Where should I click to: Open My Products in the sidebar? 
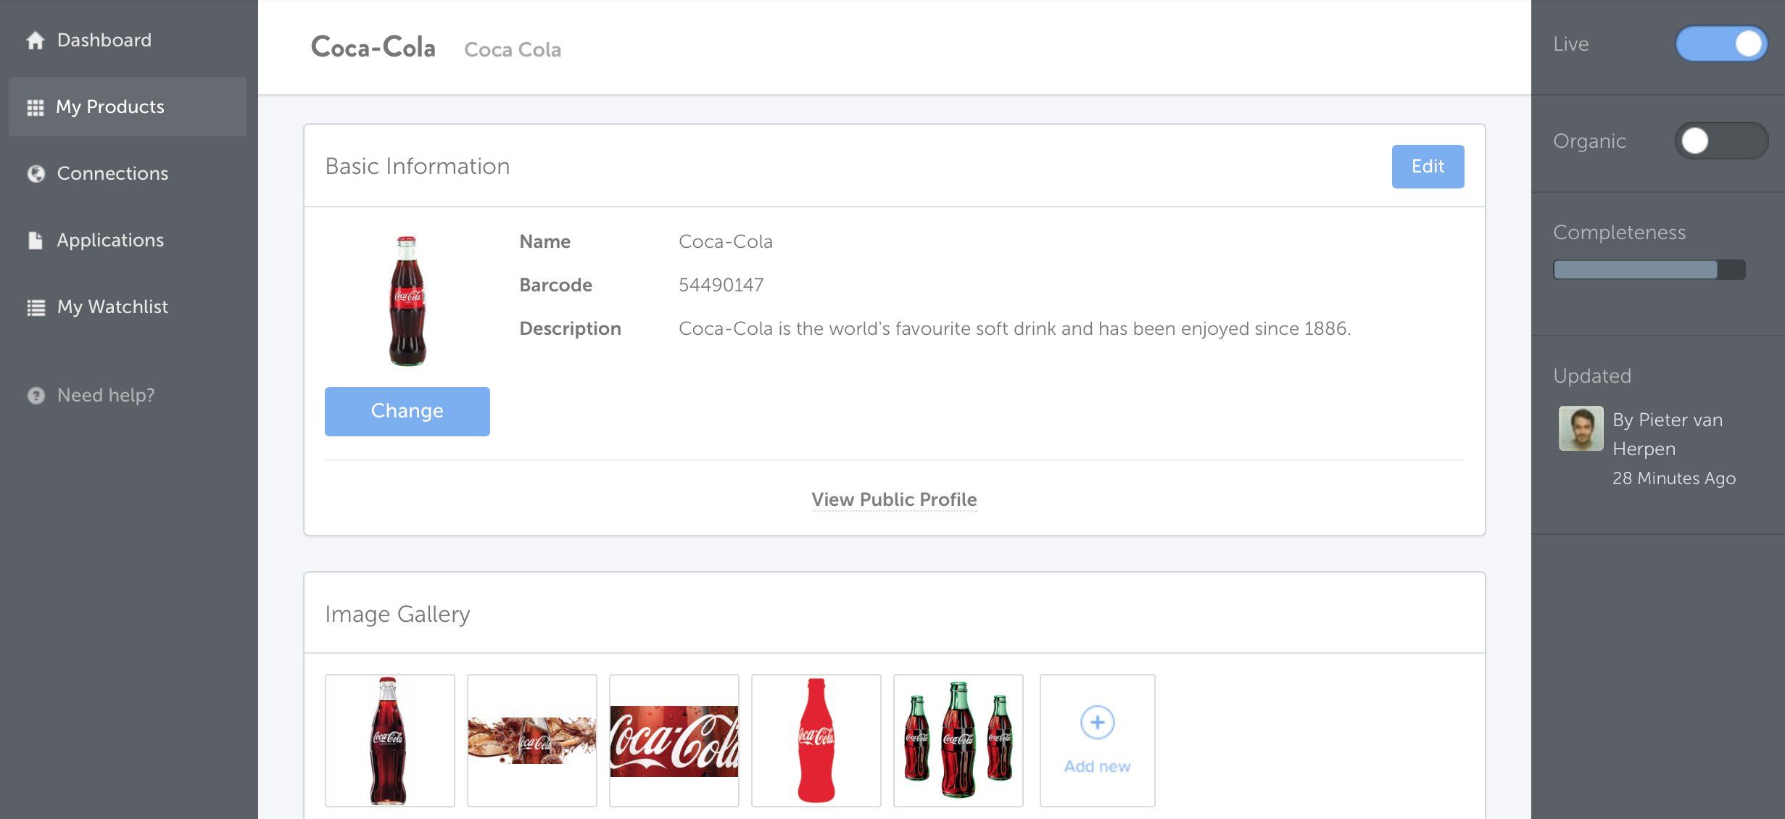[x=128, y=107]
